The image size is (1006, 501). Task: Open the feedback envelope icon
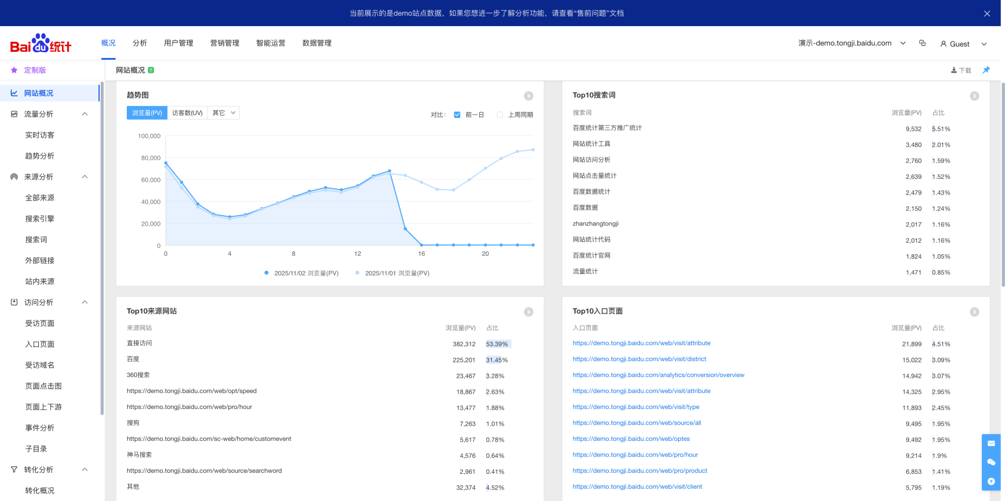point(991,443)
